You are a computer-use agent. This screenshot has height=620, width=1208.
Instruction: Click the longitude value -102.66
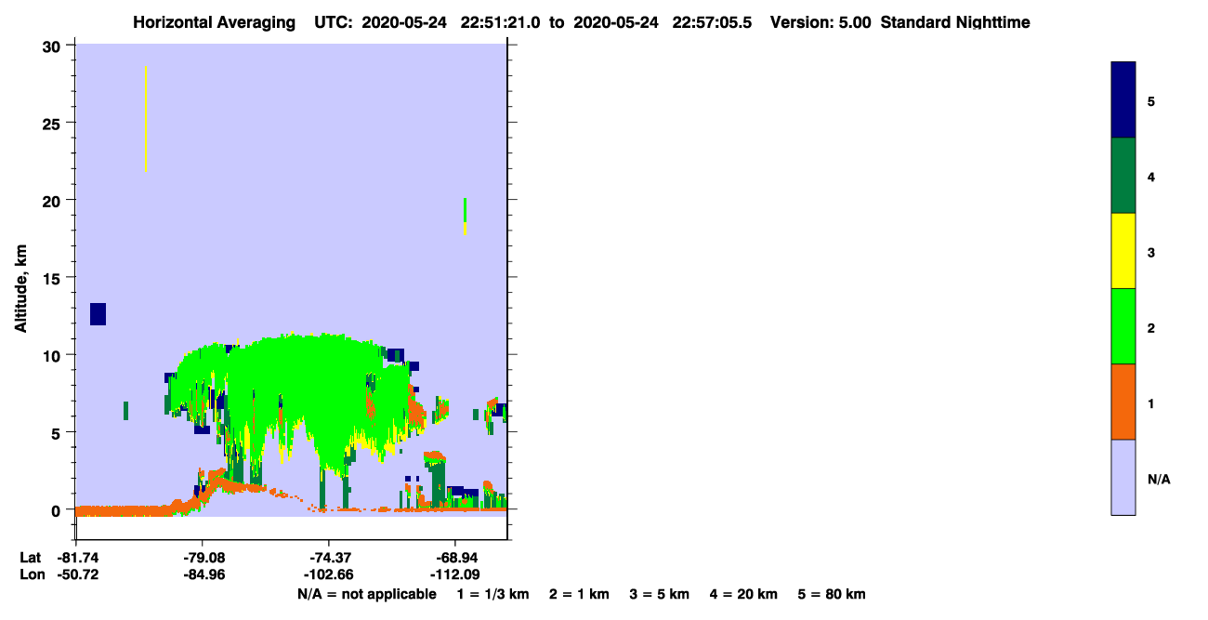330,574
